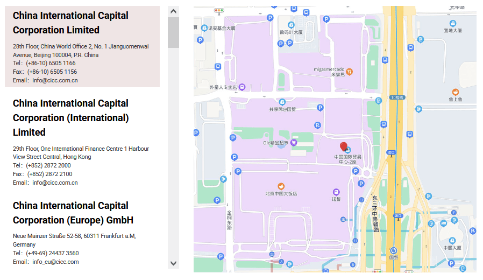Viewport: 483px width, 280px height.
Task: Click the Hong Kong Tel (+852) 2872 2000
Action: click(x=42, y=166)
